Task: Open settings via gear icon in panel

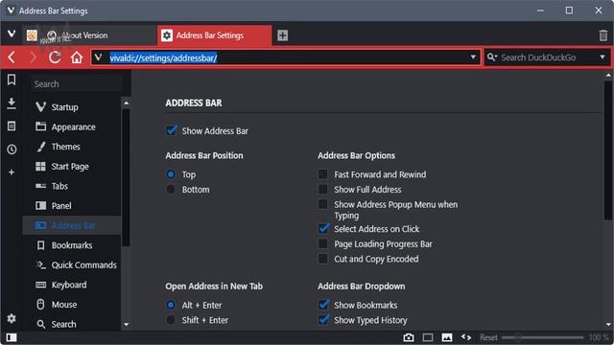Action: pyautogui.click(x=12, y=318)
